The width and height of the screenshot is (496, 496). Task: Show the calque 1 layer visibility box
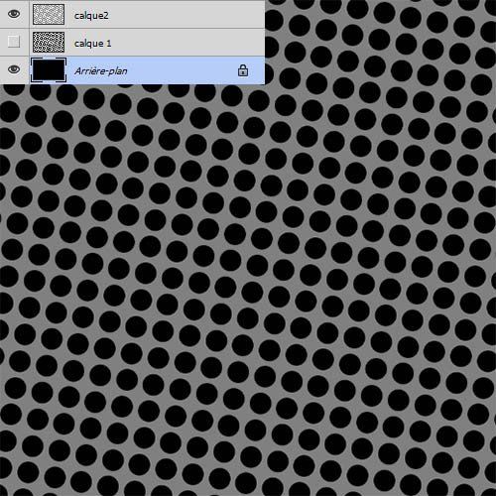(14, 42)
